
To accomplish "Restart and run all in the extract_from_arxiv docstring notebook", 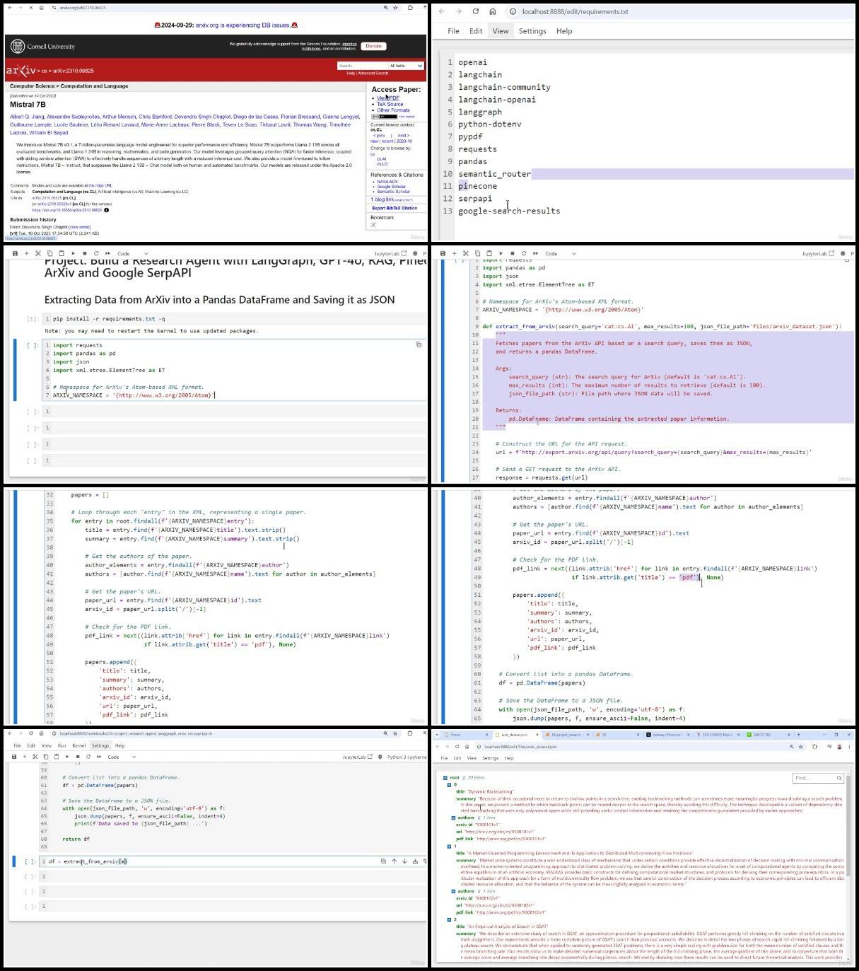I will (x=535, y=253).
